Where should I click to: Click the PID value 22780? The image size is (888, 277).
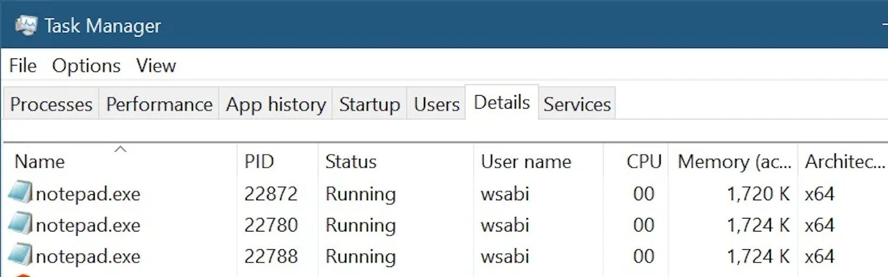click(271, 225)
